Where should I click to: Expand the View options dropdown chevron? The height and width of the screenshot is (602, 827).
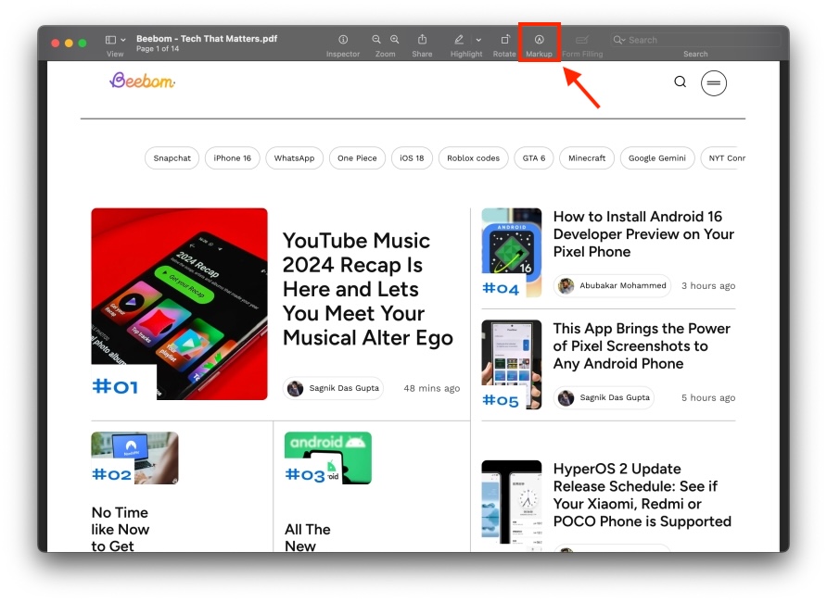[123, 40]
